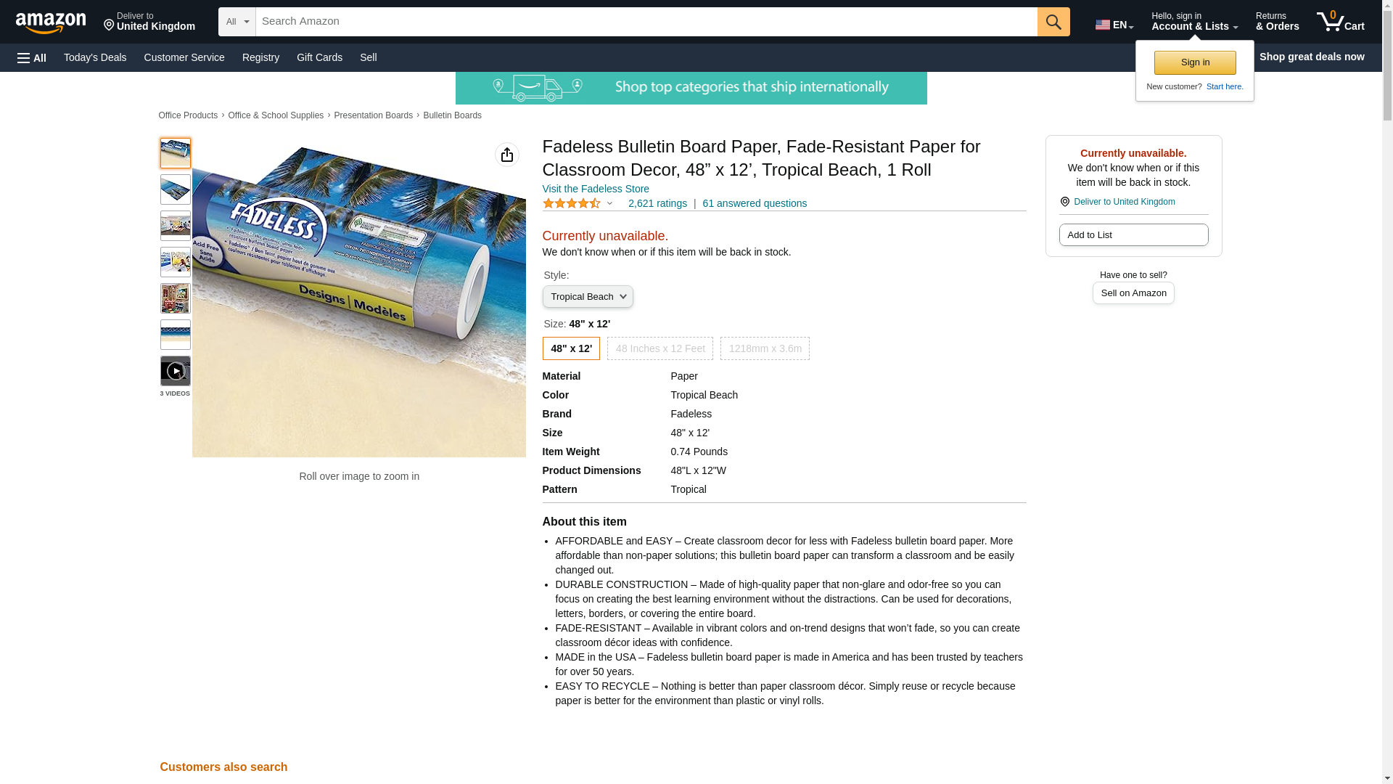Screen dimensions: 1393x784
Task: Open the cart icon
Action: tap(1340, 22)
